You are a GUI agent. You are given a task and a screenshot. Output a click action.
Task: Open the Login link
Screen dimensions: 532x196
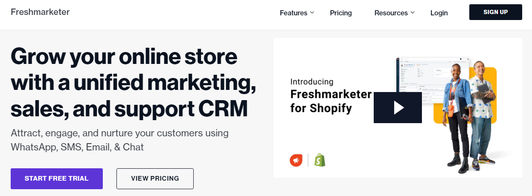click(439, 13)
